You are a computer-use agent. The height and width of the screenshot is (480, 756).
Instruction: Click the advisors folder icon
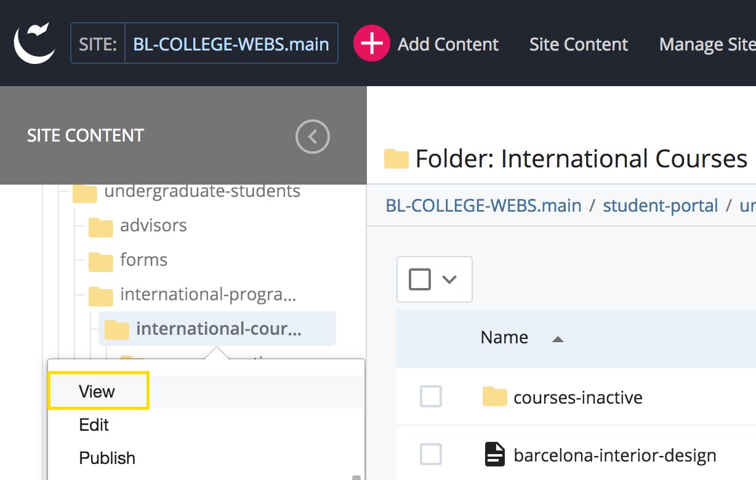pos(100,226)
